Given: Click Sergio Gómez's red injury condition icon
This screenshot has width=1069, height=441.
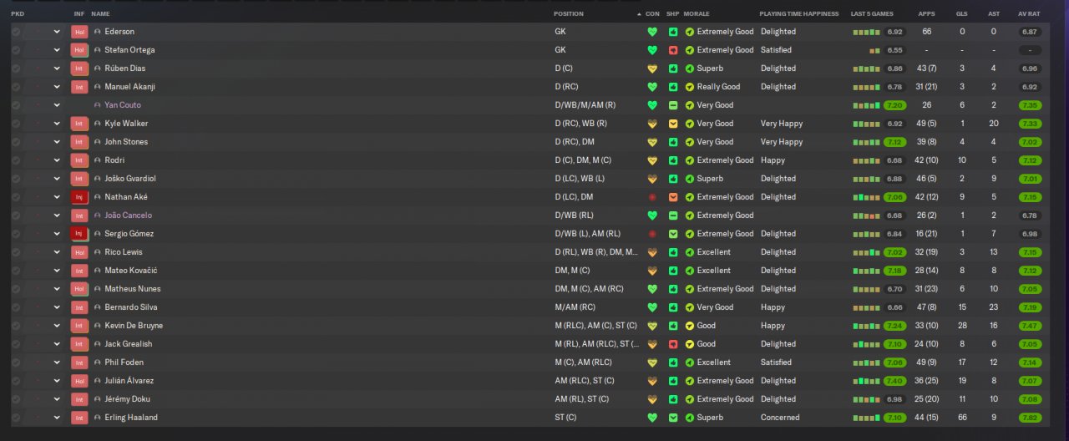Looking at the screenshot, I should (x=652, y=234).
